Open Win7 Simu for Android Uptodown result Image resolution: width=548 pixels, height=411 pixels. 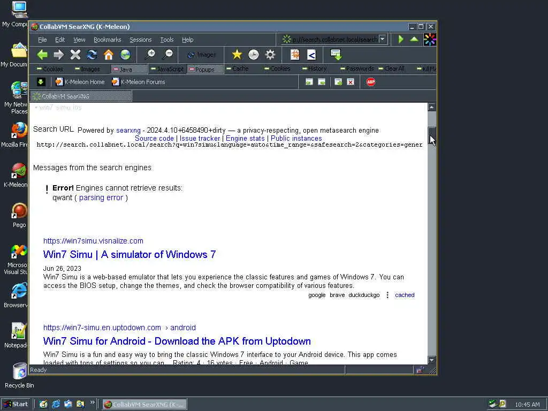click(177, 341)
